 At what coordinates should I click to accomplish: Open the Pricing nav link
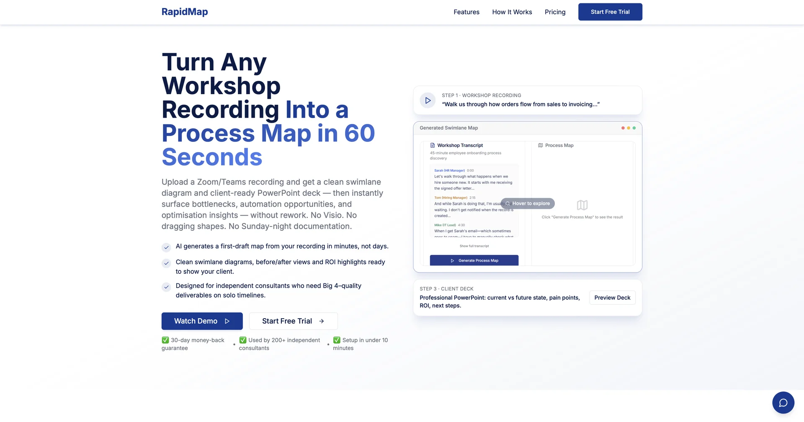(x=555, y=12)
